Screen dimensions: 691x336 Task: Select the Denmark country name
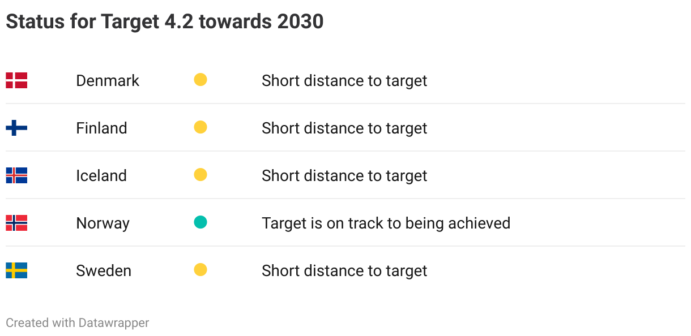pyautogui.click(x=108, y=80)
